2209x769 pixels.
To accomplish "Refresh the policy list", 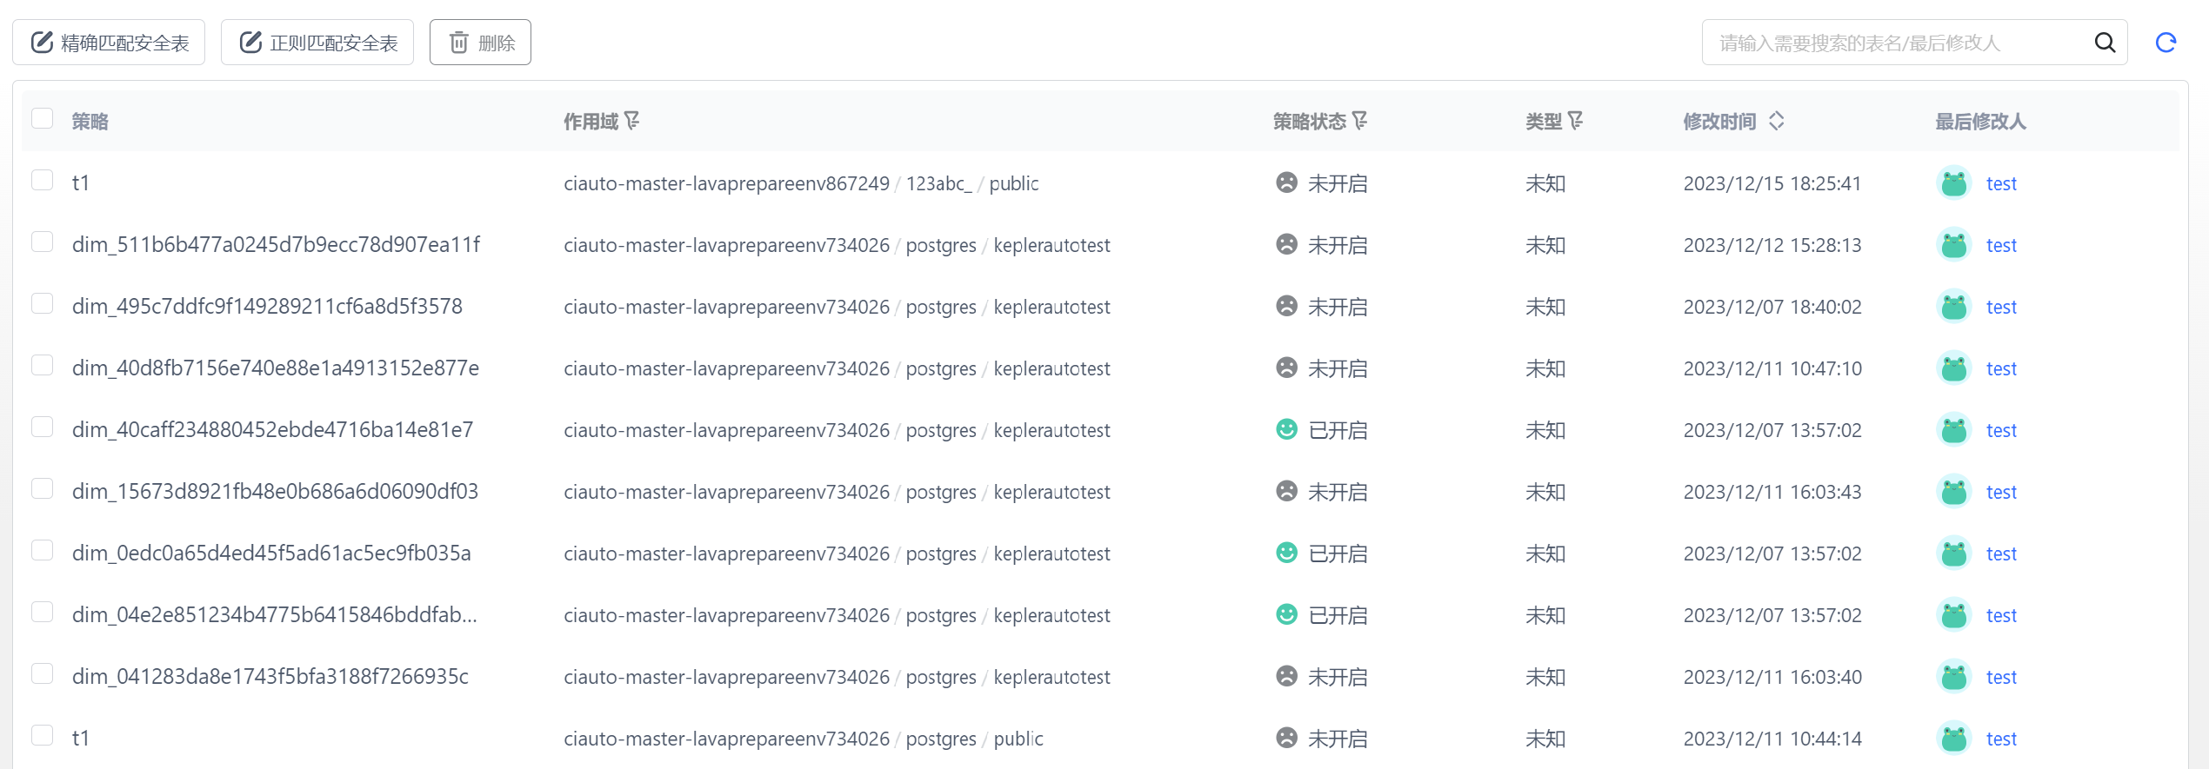I will 2166,43.
